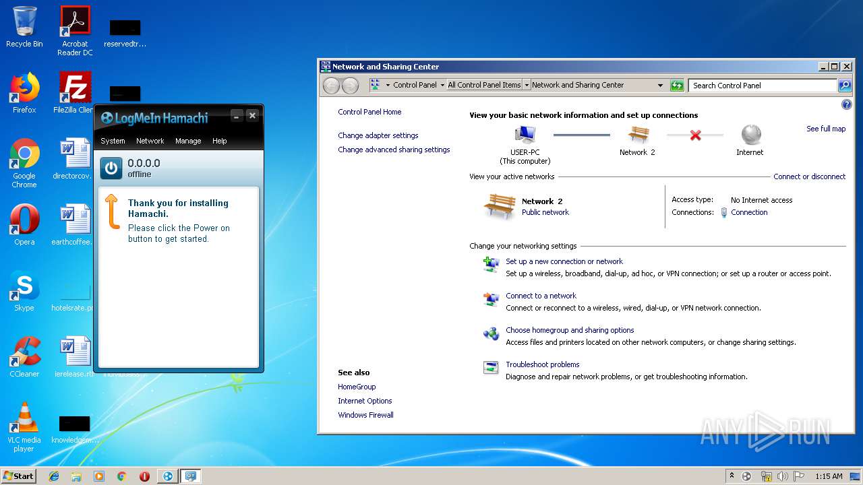Open the Hamachi Network menu
The image size is (863, 485).
coord(150,141)
